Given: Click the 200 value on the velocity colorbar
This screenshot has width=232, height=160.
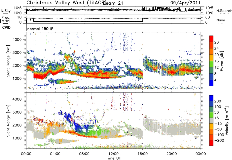Looking at the screenshot, I should tap(218, 101).
